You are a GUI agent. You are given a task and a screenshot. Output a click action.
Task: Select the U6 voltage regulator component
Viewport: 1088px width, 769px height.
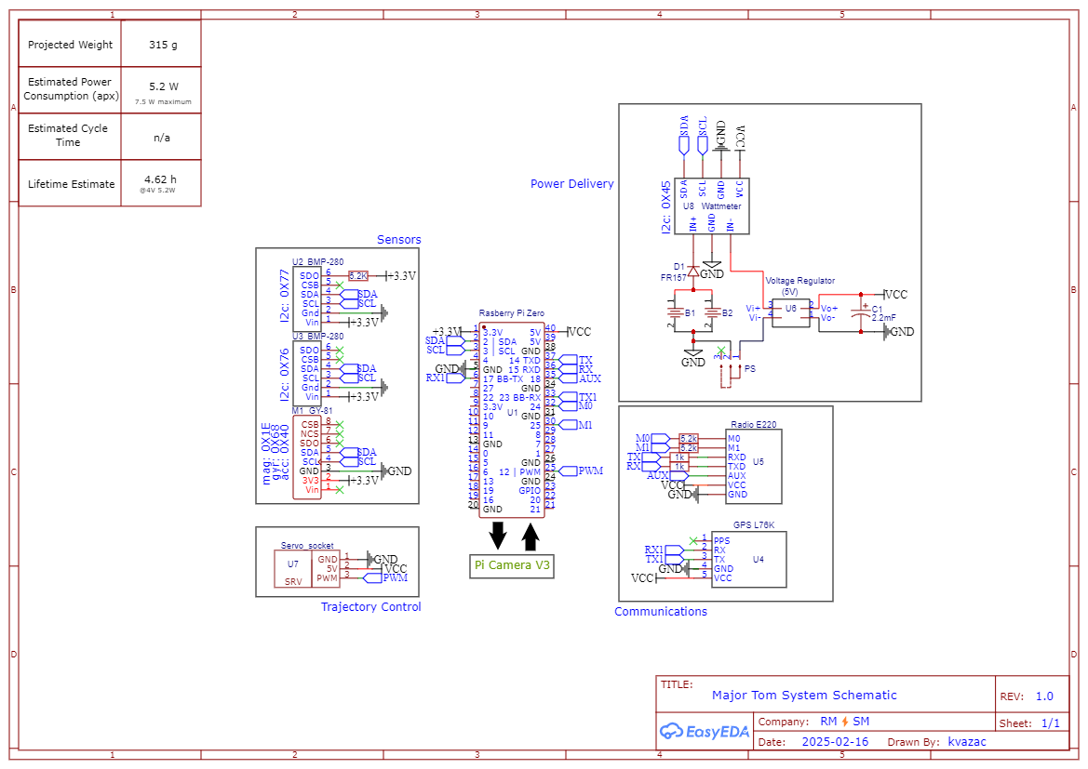pyautogui.click(x=790, y=312)
